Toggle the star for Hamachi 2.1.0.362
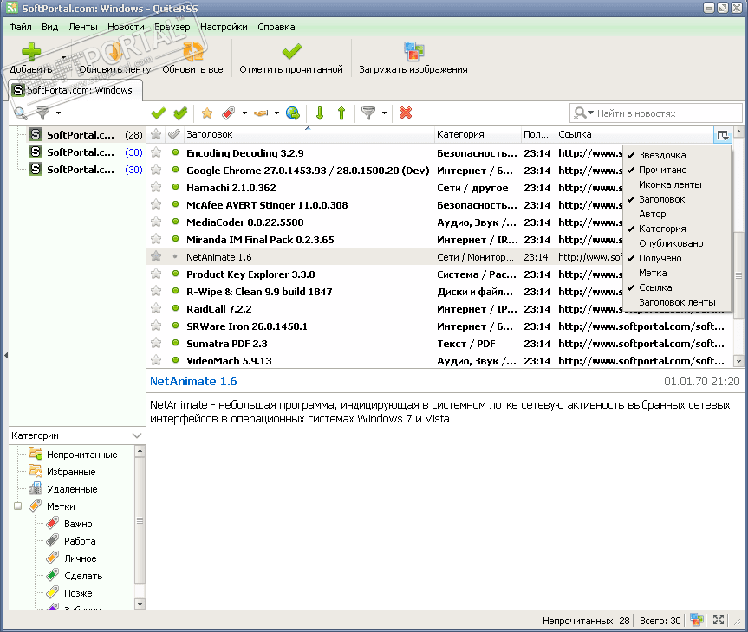Image resolution: width=748 pixels, height=632 pixels. tap(156, 187)
